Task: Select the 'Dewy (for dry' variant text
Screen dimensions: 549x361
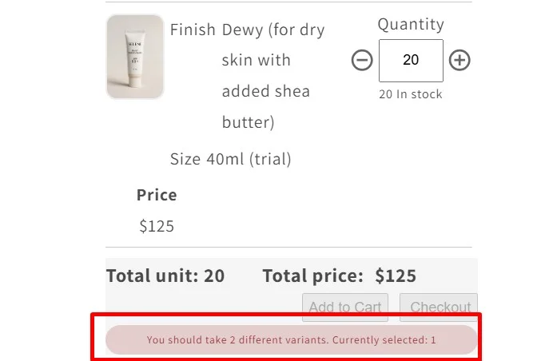Action: coord(273,30)
